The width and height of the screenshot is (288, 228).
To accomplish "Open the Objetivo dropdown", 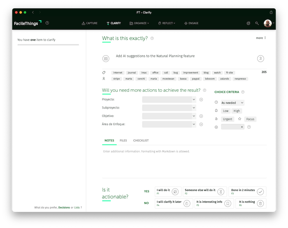I will point(169,116).
